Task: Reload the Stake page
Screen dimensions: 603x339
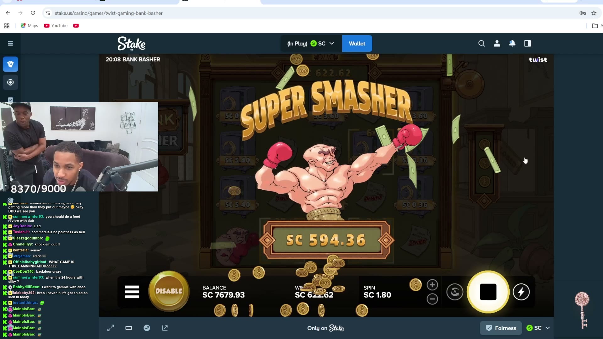Action: pos(33,13)
